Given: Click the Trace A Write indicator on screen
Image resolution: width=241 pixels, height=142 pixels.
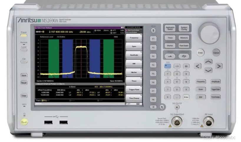Looking at the screenshot, I should pos(44,100).
